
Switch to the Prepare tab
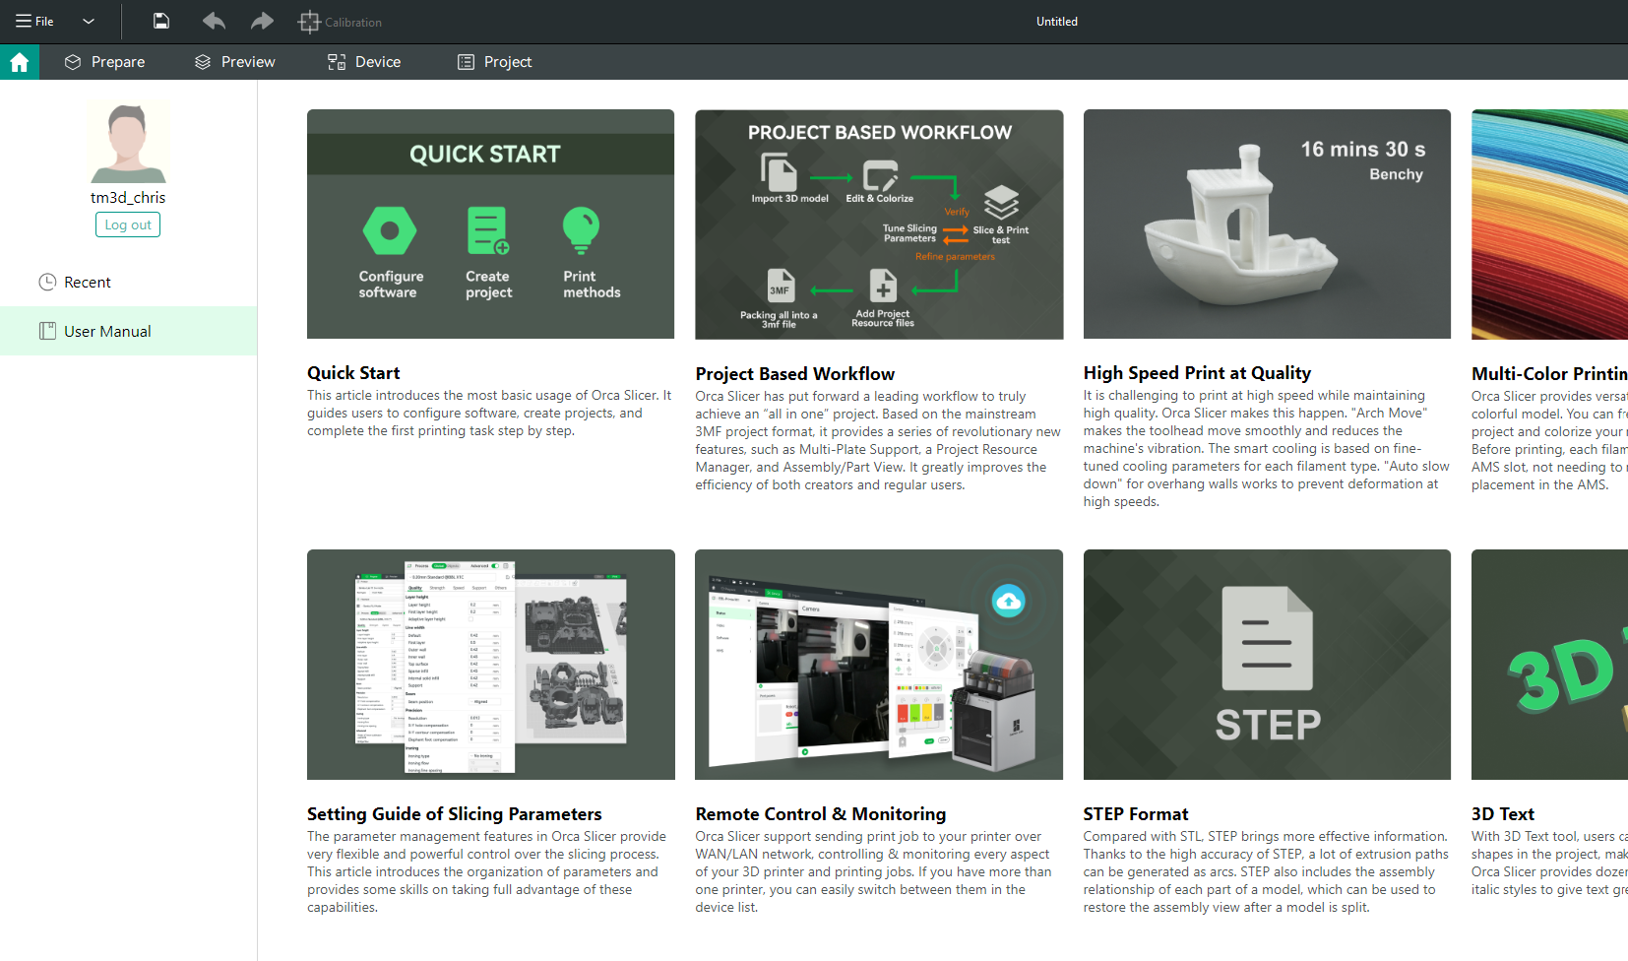[x=104, y=62]
